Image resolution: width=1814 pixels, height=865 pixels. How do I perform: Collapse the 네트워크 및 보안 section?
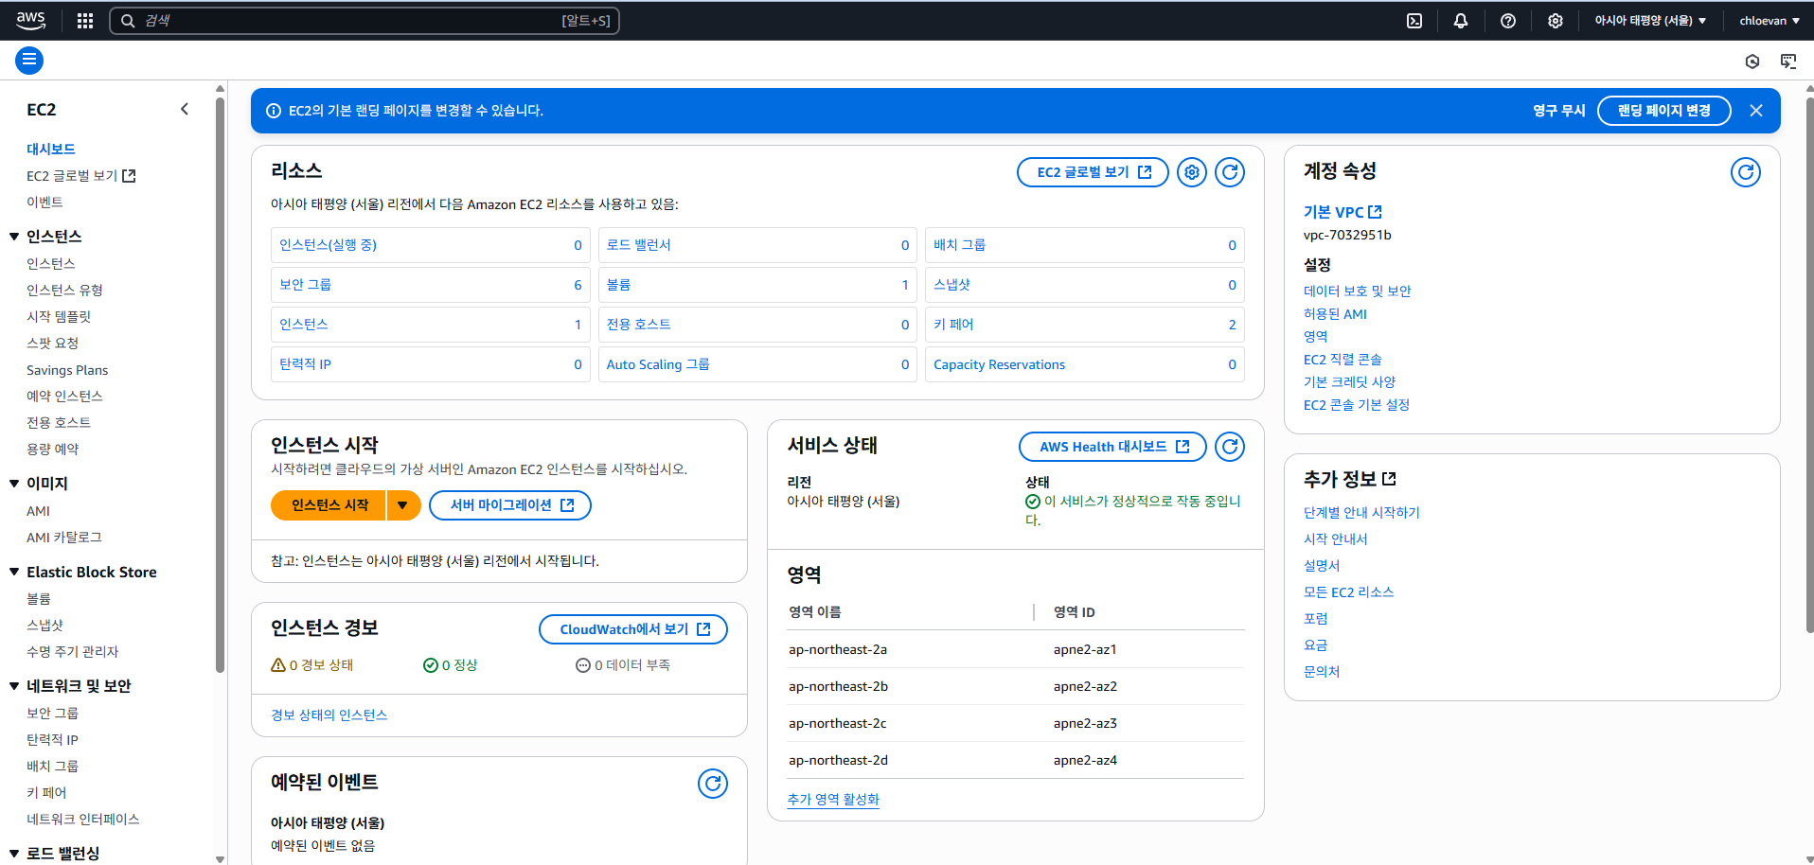coord(14,686)
